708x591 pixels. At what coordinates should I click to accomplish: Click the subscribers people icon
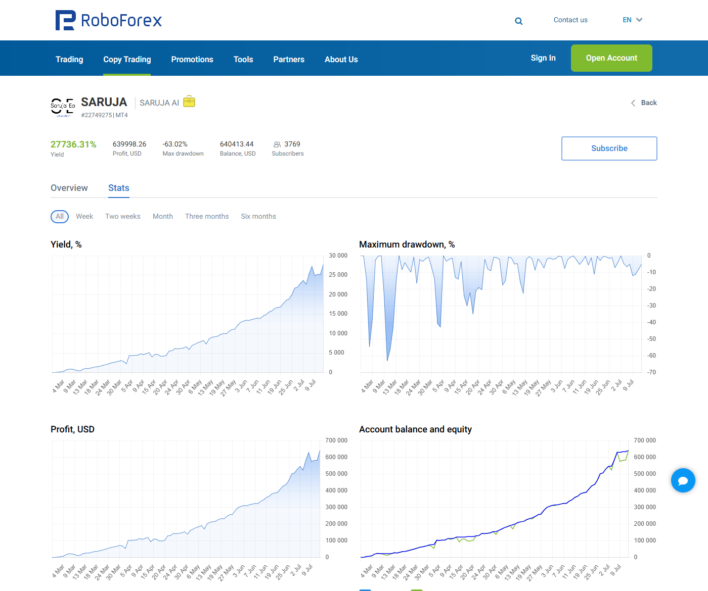tap(277, 144)
